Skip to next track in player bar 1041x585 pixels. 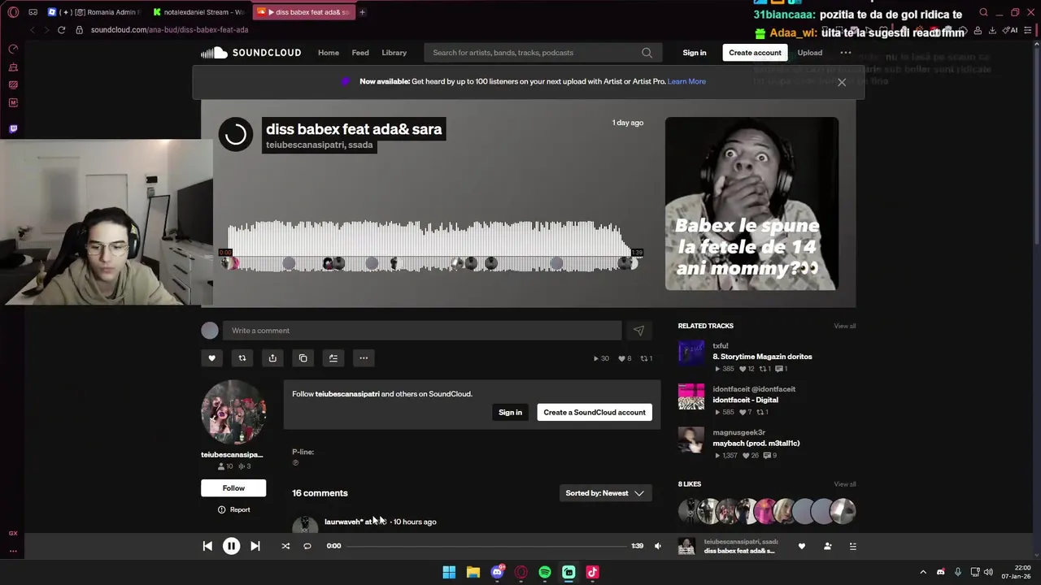tap(255, 546)
